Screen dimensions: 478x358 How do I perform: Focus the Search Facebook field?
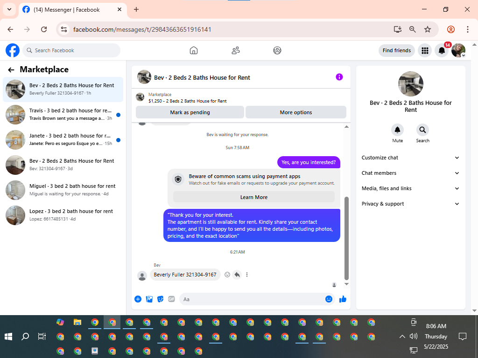coord(71,50)
